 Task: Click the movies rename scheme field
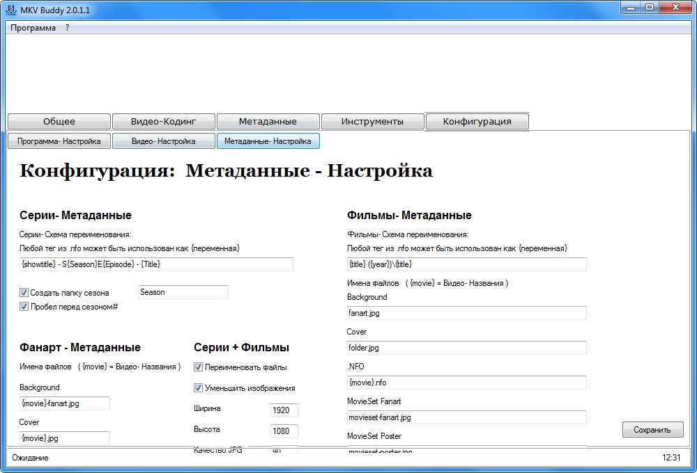click(467, 264)
